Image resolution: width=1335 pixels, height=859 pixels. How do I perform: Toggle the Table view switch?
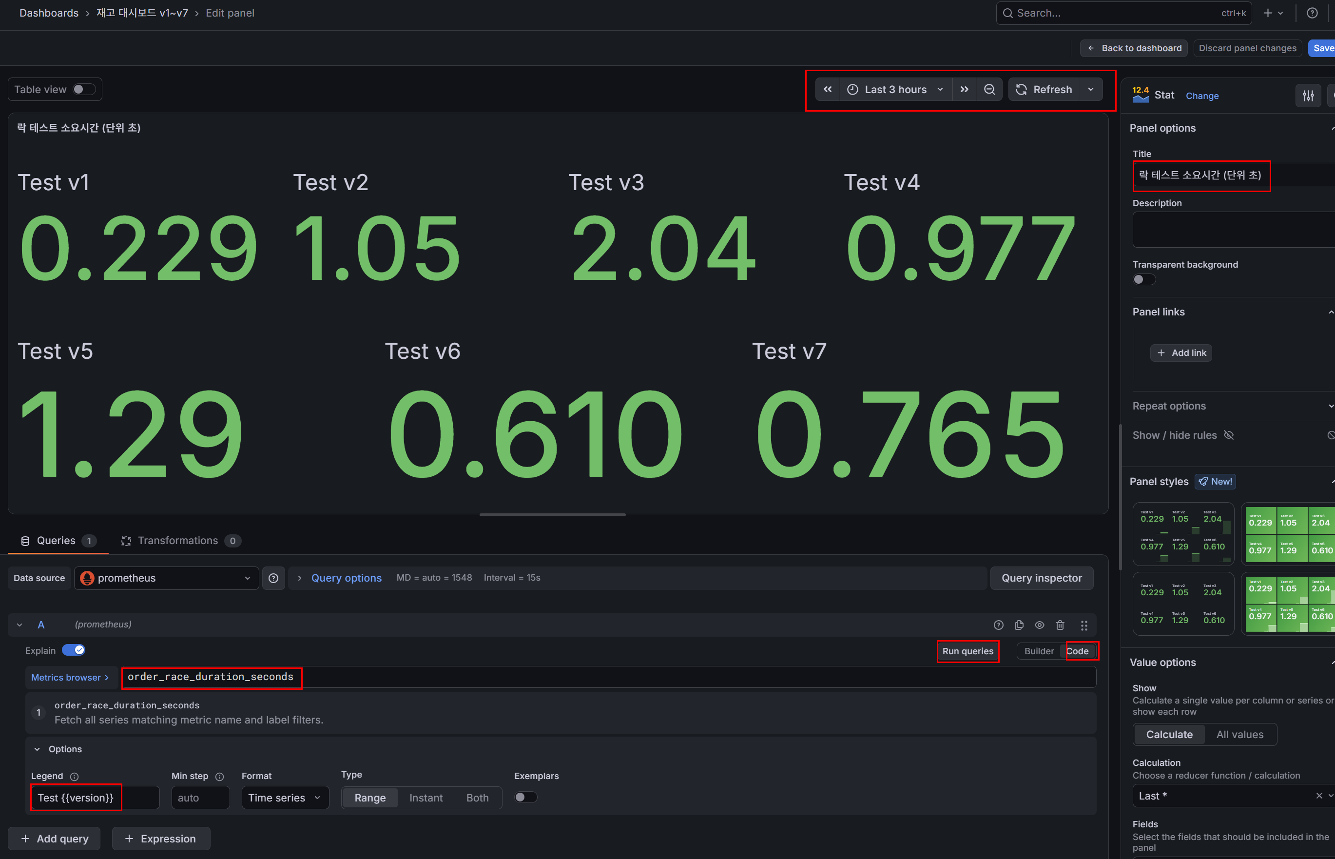(84, 89)
